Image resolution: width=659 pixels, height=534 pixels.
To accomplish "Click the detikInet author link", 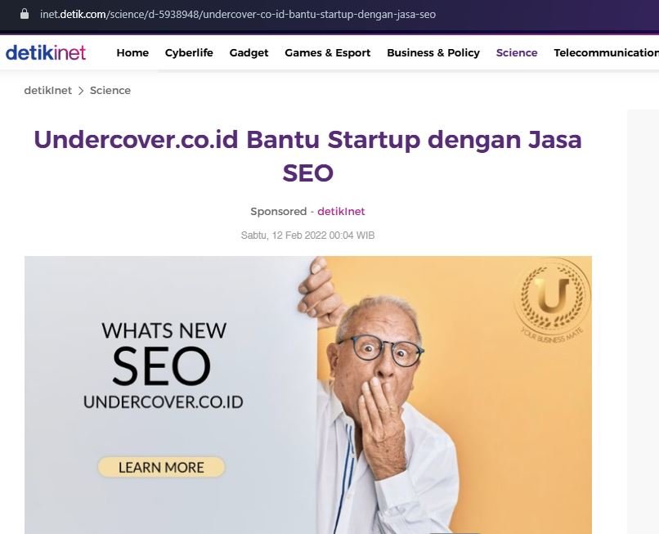I will click(341, 212).
